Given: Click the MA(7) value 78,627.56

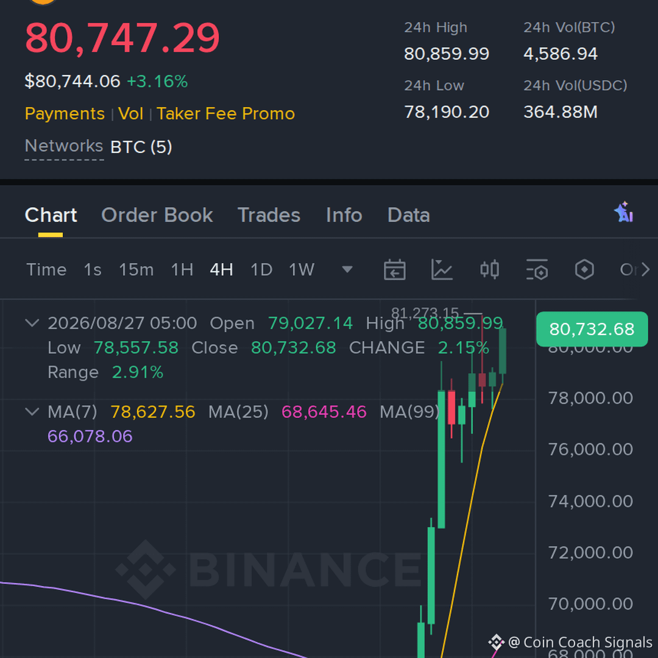Looking at the screenshot, I should point(153,412).
